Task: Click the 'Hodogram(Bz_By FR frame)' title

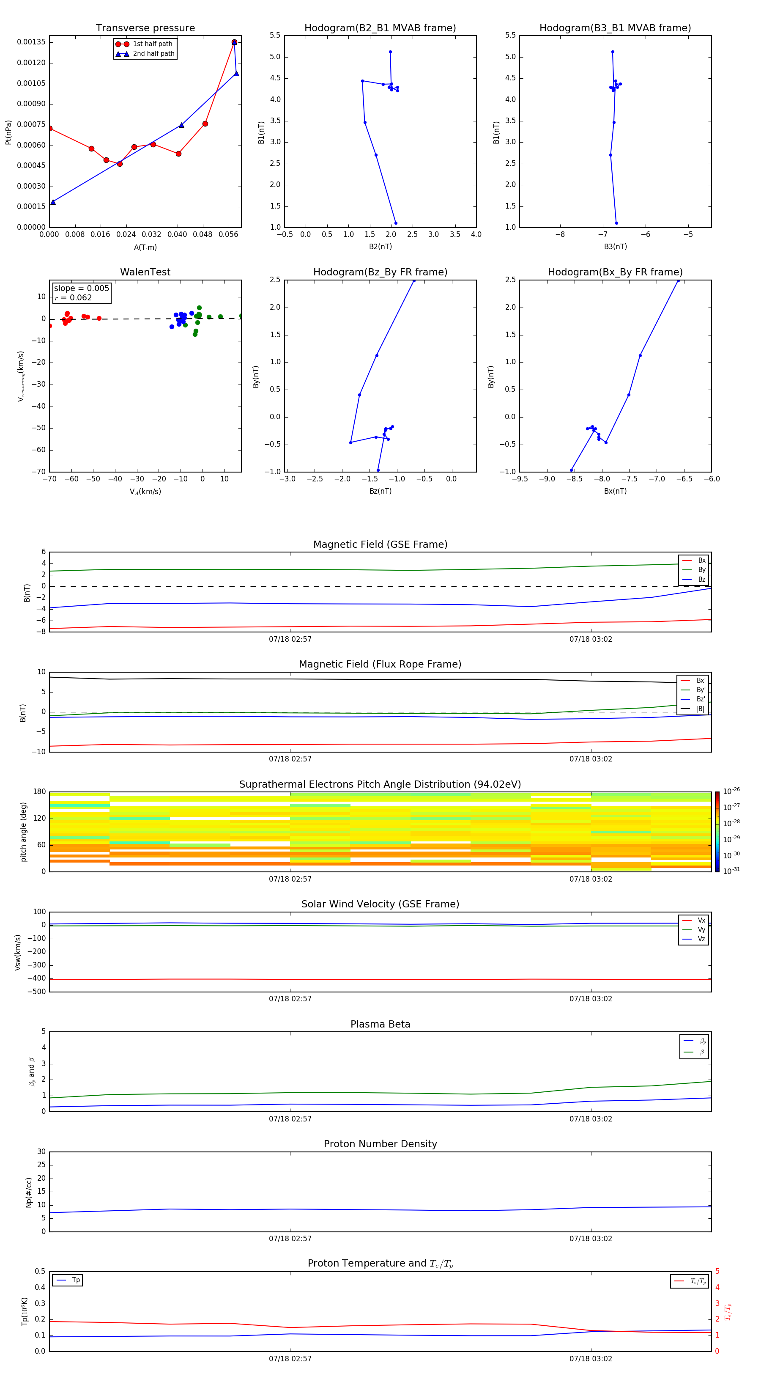Action: pyautogui.click(x=380, y=272)
